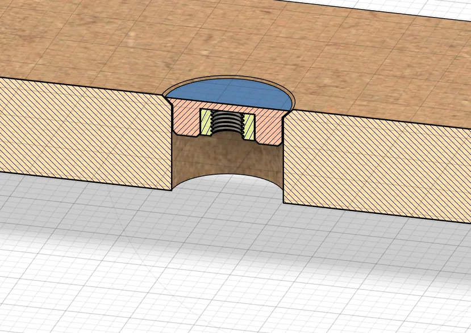This screenshot has width=471, height=333.
Task: Click the gray threaded screw shaft
Action: tap(226, 124)
